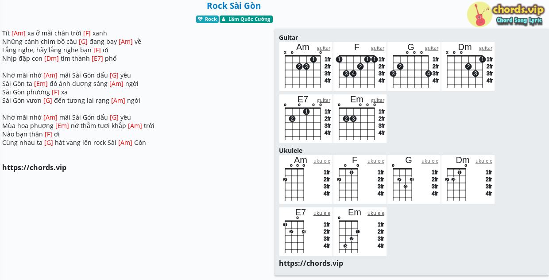Open the E7 ukulele chord diagram

(x=306, y=232)
